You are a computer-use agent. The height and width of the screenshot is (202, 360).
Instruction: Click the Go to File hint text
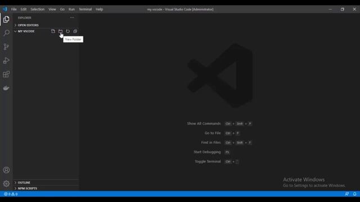pos(213,133)
